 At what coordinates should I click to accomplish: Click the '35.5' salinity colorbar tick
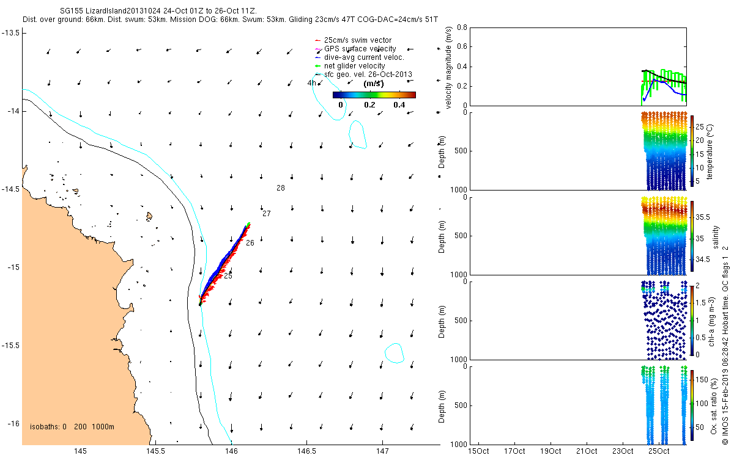(703, 217)
